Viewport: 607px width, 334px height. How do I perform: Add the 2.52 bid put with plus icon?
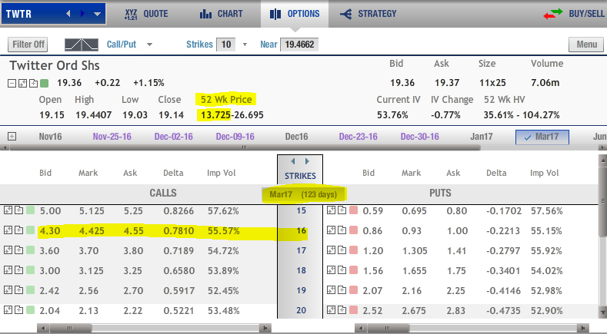tap(342, 309)
